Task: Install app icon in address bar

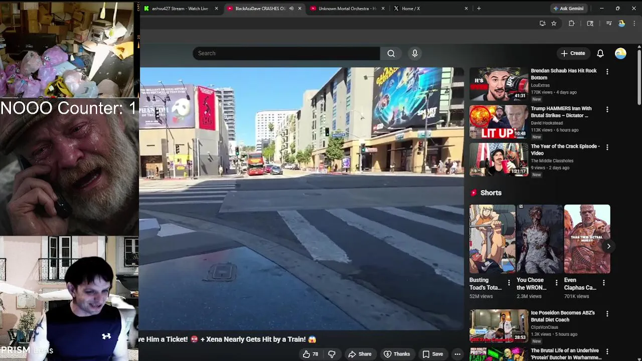Action: tap(542, 23)
